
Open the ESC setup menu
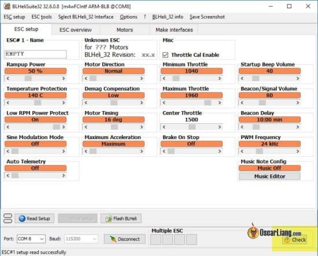[x=14, y=17]
